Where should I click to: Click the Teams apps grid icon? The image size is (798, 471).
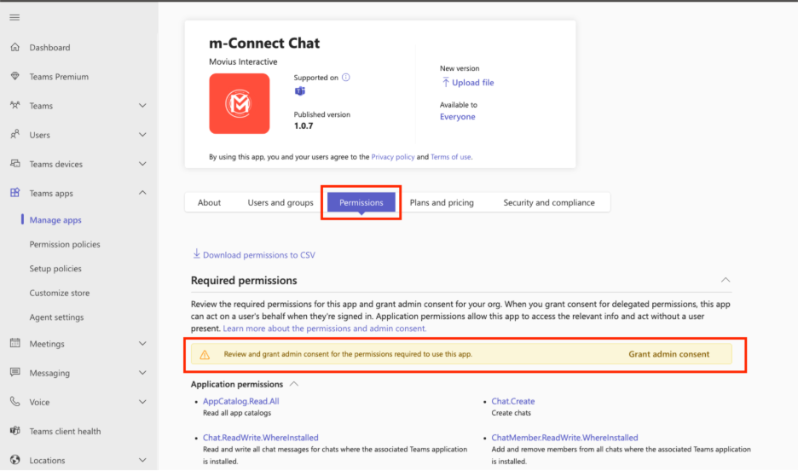click(14, 193)
